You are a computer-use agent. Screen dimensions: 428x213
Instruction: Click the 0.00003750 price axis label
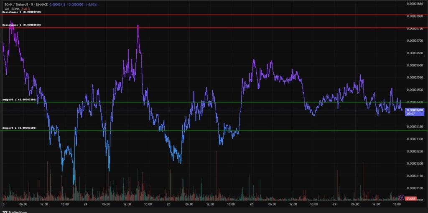pyautogui.click(x=415, y=28)
